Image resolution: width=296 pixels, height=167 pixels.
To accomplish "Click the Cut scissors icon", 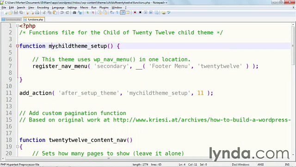I will coord(44,13).
